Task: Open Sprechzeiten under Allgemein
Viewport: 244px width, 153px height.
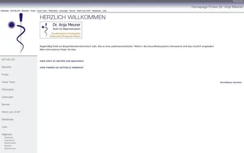Action: tap(10, 143)
